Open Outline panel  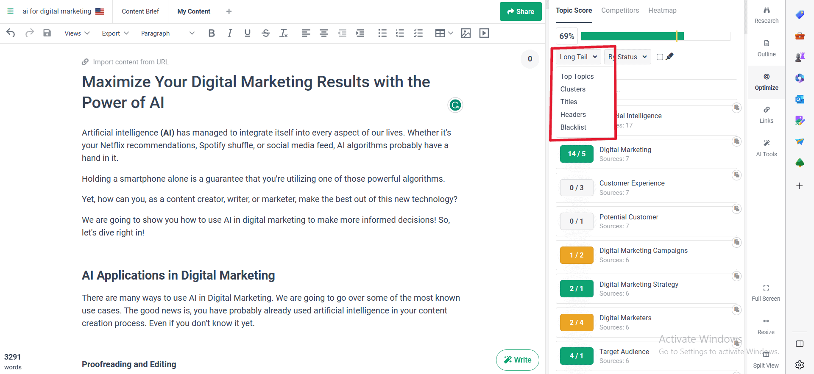[x=767, y=49]
